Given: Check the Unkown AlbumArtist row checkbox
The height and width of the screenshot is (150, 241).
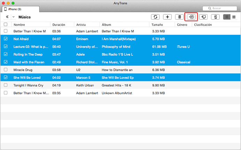Looking at the screenshot, I should [6, 93].
